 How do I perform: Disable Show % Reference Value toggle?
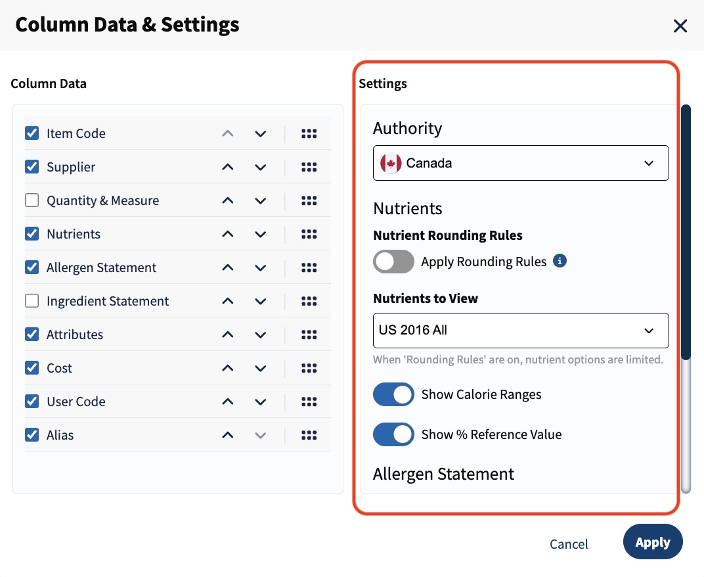point(393,434)
